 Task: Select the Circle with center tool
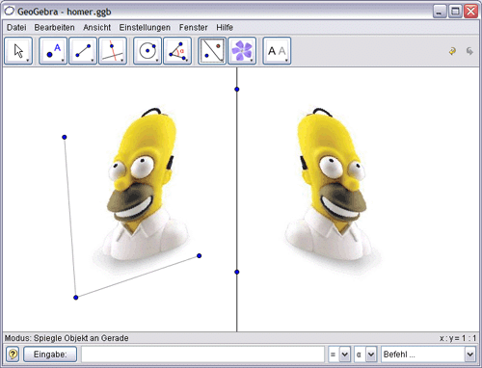click(x=147, y=50)
